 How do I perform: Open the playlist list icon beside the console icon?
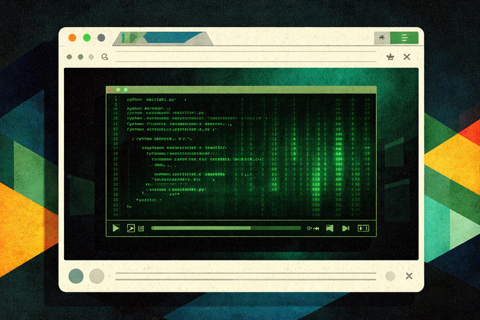coord(141,228)
